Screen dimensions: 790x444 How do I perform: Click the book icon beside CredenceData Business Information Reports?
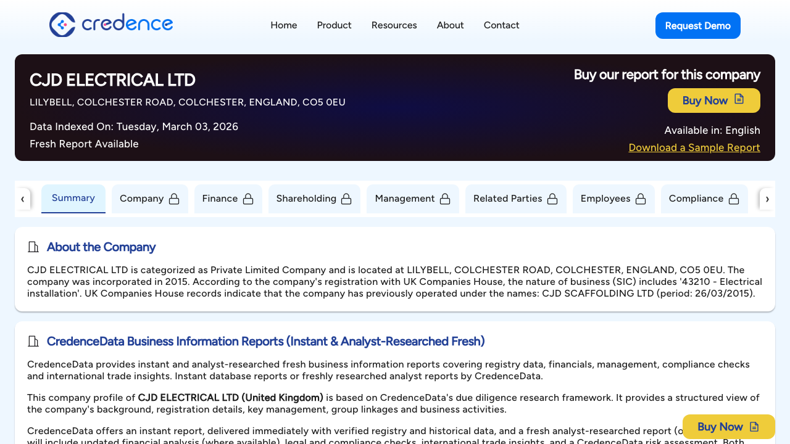click(33, 341)
